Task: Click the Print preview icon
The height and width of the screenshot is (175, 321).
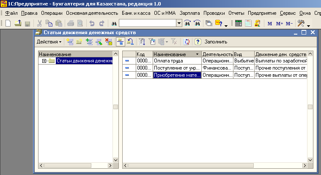Action: pos(80,23)
